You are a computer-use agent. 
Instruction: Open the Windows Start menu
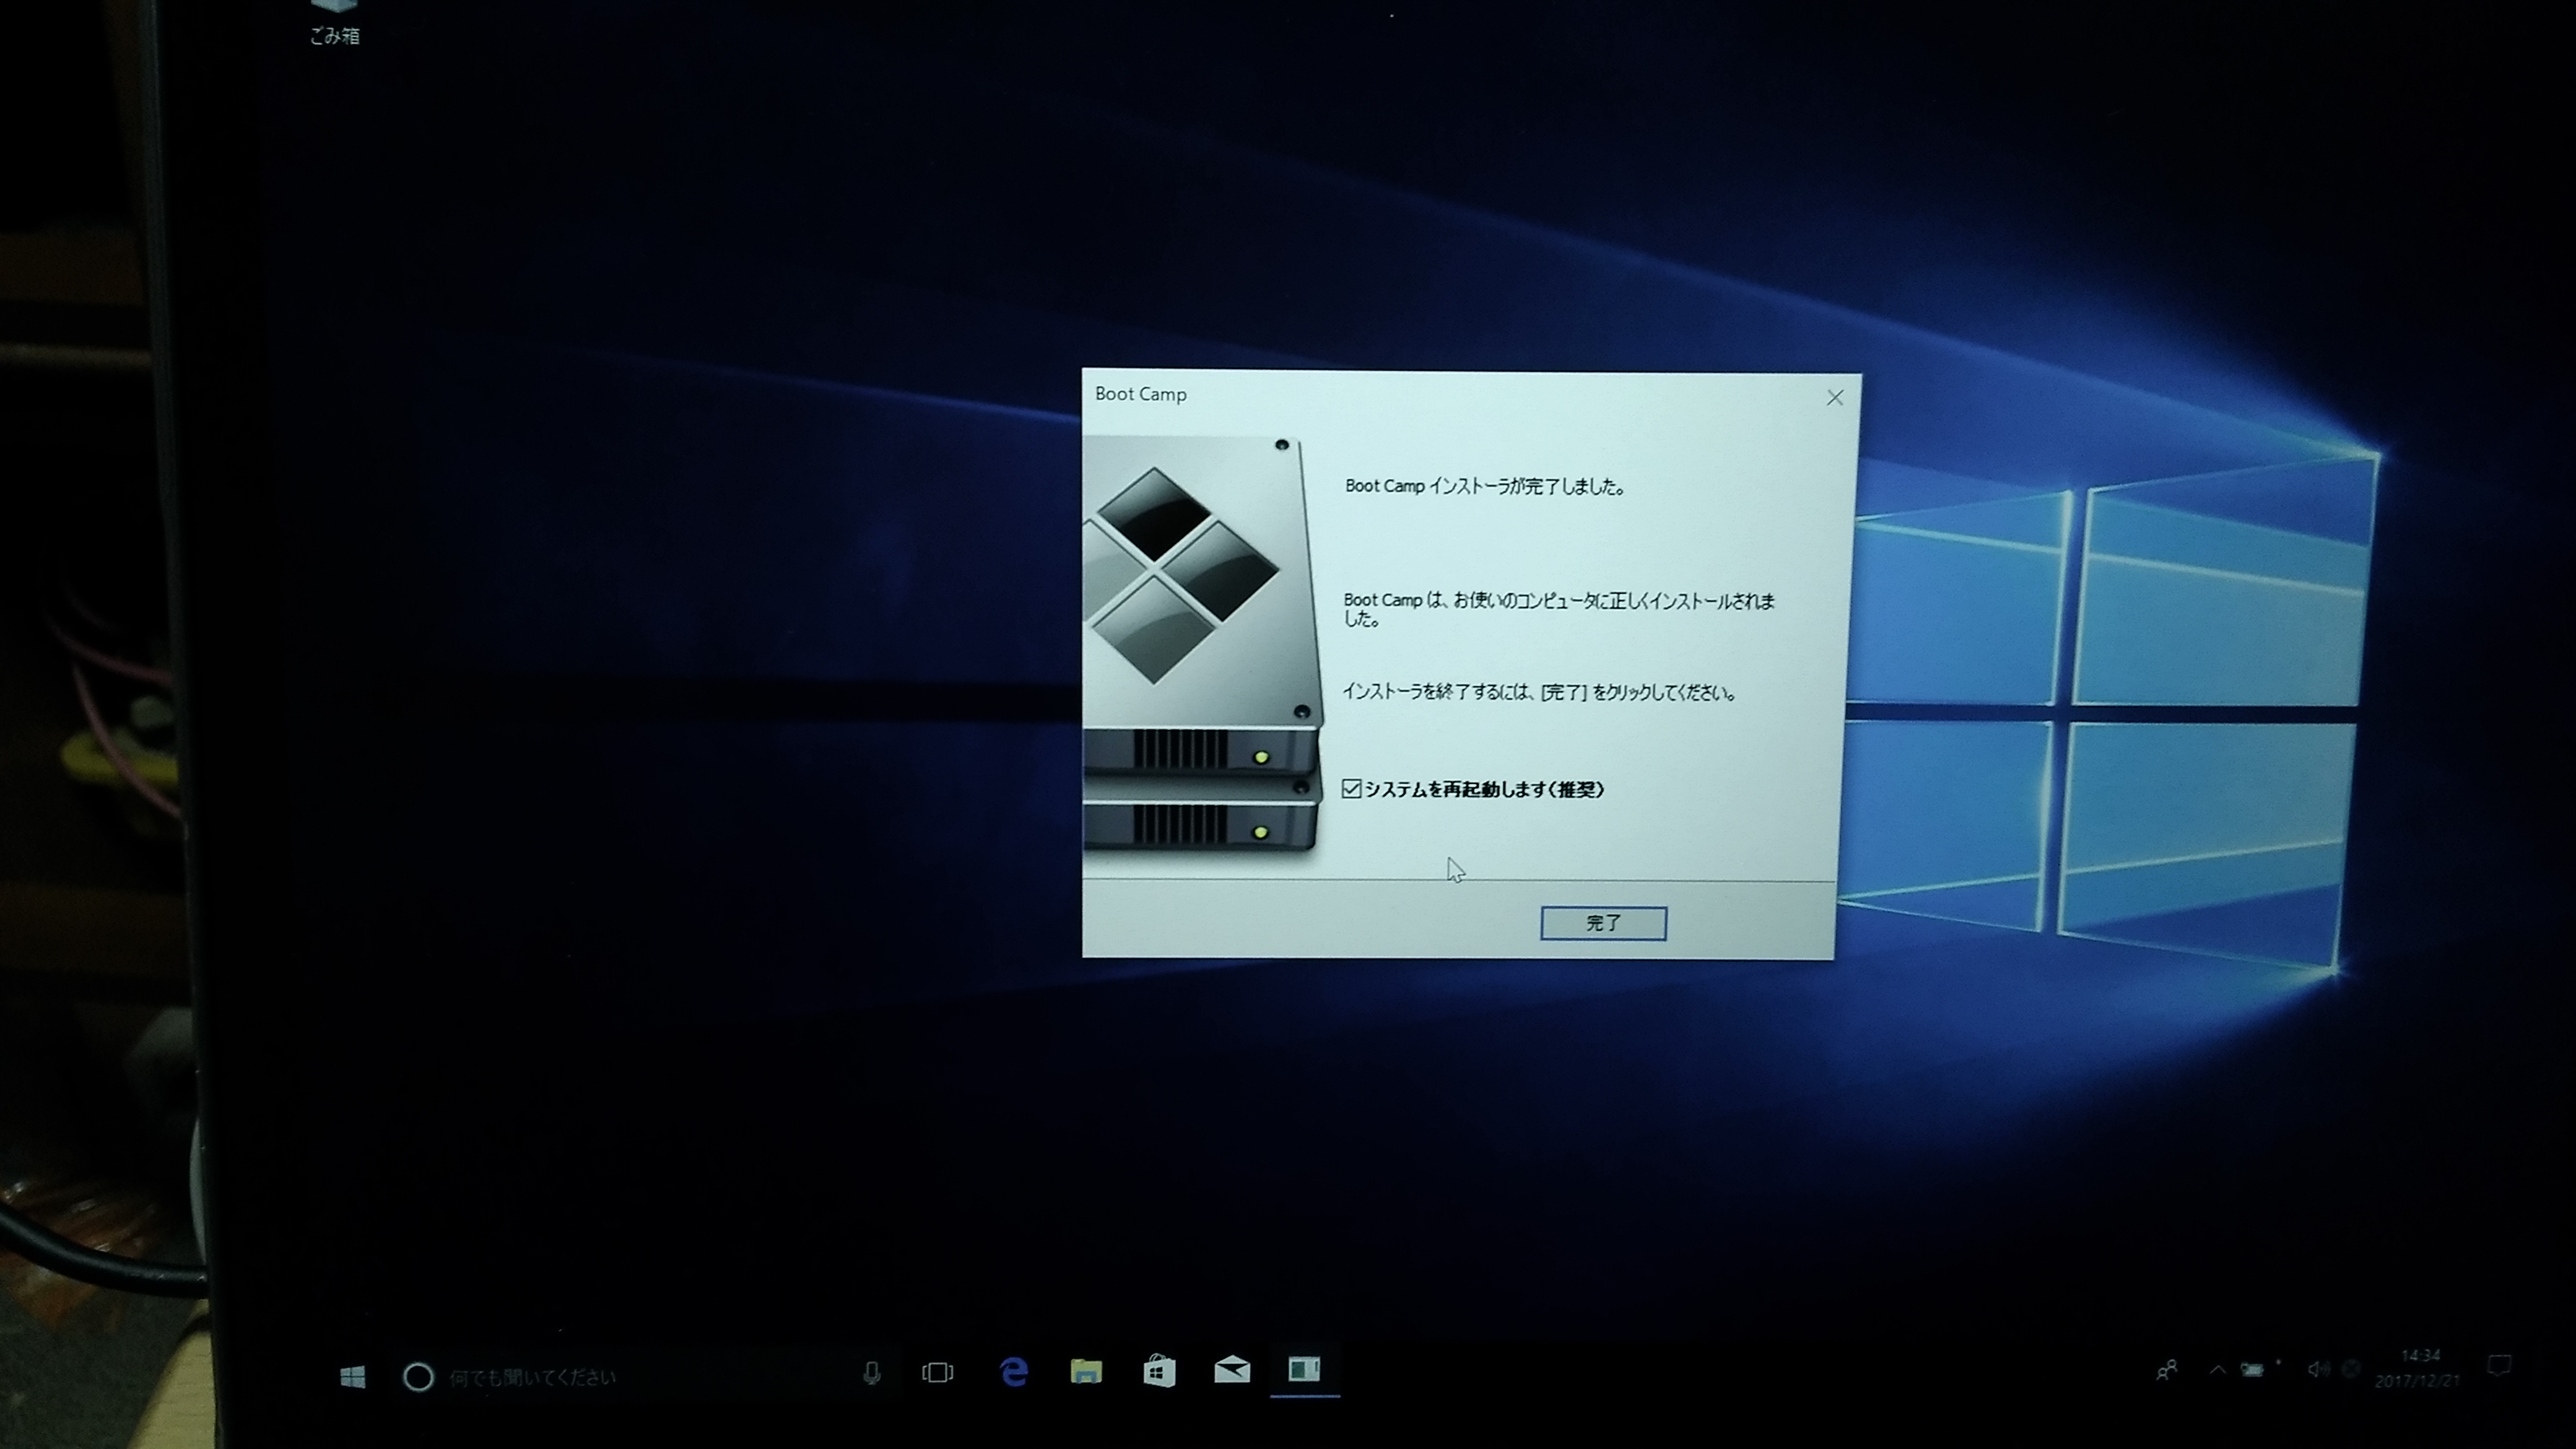coord(352,1377)
